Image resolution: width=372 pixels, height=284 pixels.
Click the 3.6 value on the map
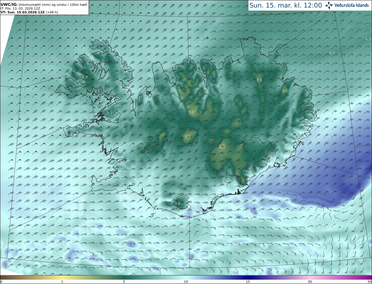click(x=285, y=91)
